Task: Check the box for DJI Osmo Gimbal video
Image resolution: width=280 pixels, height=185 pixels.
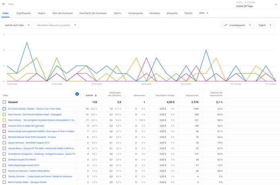Action: pyautogui.click(x=4, y=109)
